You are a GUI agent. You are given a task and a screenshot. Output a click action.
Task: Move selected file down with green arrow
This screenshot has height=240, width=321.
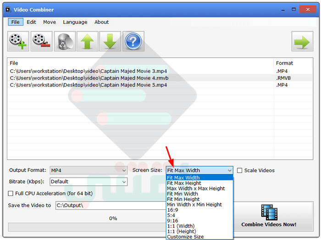tap(110, 41)
